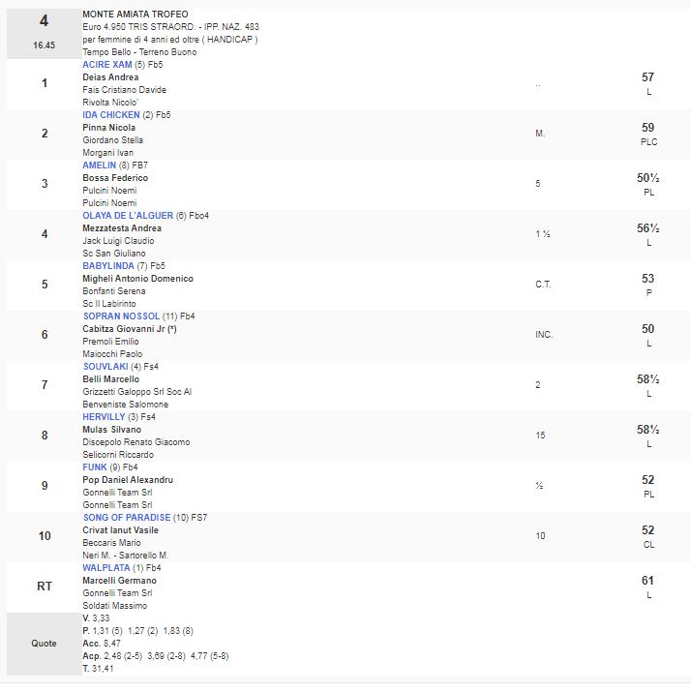Click jockey name Pinna Nicola
This screenshot has width=691, height=692.
109,128
